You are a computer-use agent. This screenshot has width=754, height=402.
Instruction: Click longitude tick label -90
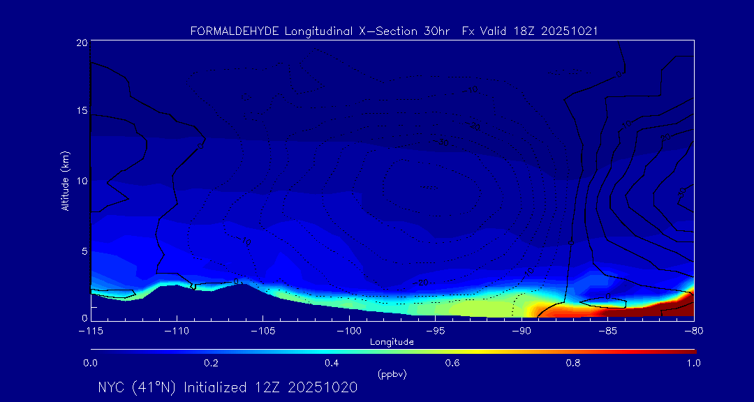point(521,332)
